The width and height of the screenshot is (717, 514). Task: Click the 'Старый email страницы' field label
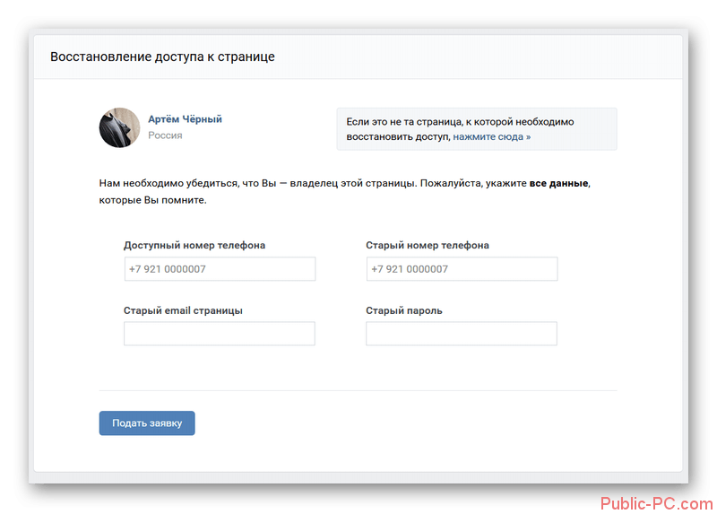coord(183,310)
